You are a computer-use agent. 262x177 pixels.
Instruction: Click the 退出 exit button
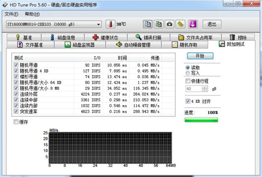point(212,24)
